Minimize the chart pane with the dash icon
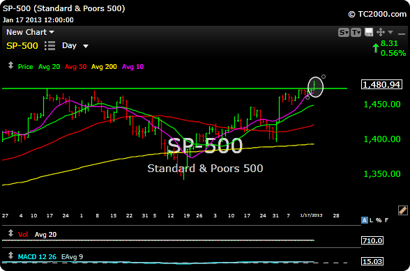Image resolution: width=410 pixels, height=271 pixels. coord(401,33)
